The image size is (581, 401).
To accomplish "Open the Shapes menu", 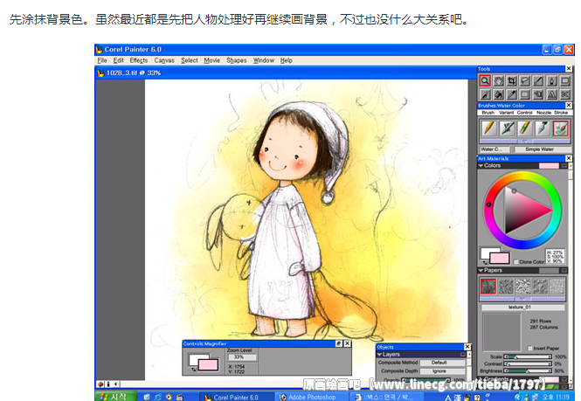I will pyautogui.click(x=237, y=60).
